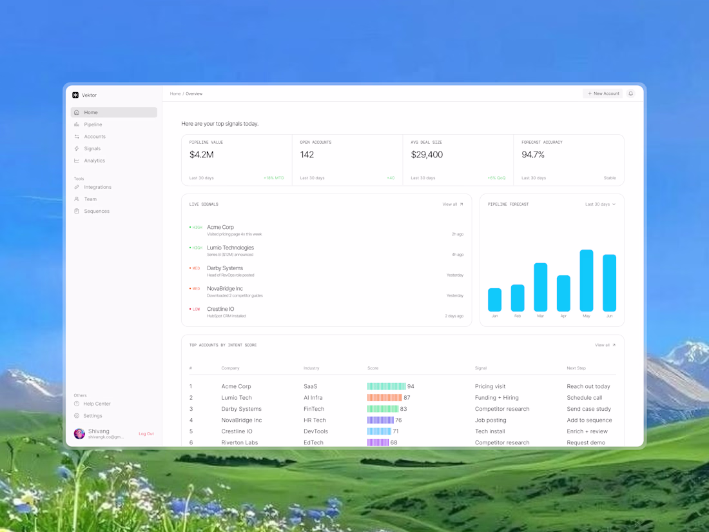The image size is (709, 532).
Task: Click the Overview breadcrumb
Action: pos(194,94)
